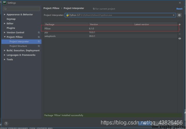Expand Appearance & Behavior section

[x=4, y=14]
